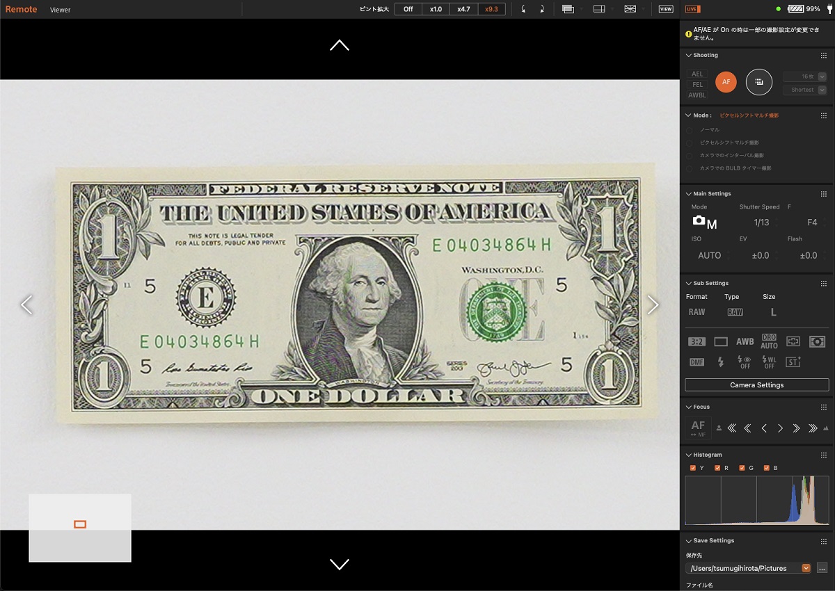Click the metering mode icon
The height and width of the screenshot is (591, 835).
817,341
